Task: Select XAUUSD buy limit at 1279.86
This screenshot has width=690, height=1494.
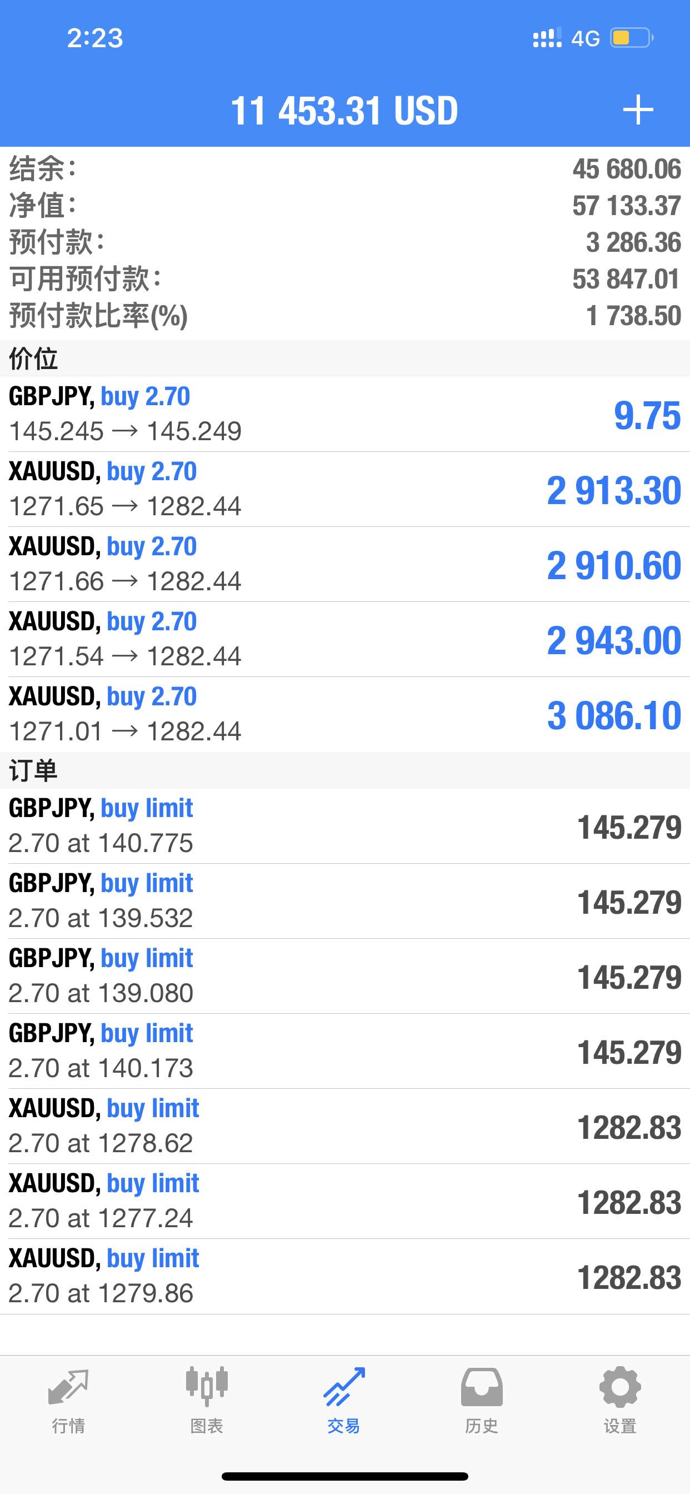Action: click(x=345, y=1277)
